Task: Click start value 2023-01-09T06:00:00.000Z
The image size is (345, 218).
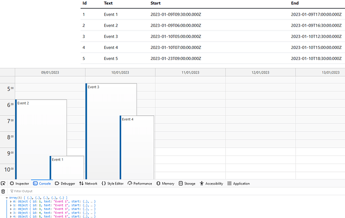Action: click(176, 25)
